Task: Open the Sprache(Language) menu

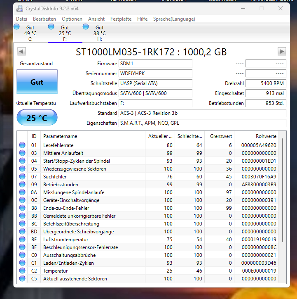Action: (174, 19)
